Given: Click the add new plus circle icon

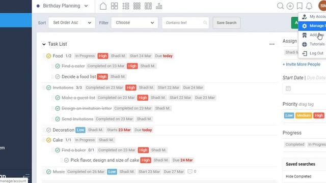Looking at the screenshot, I should click(x=290, y=6).
